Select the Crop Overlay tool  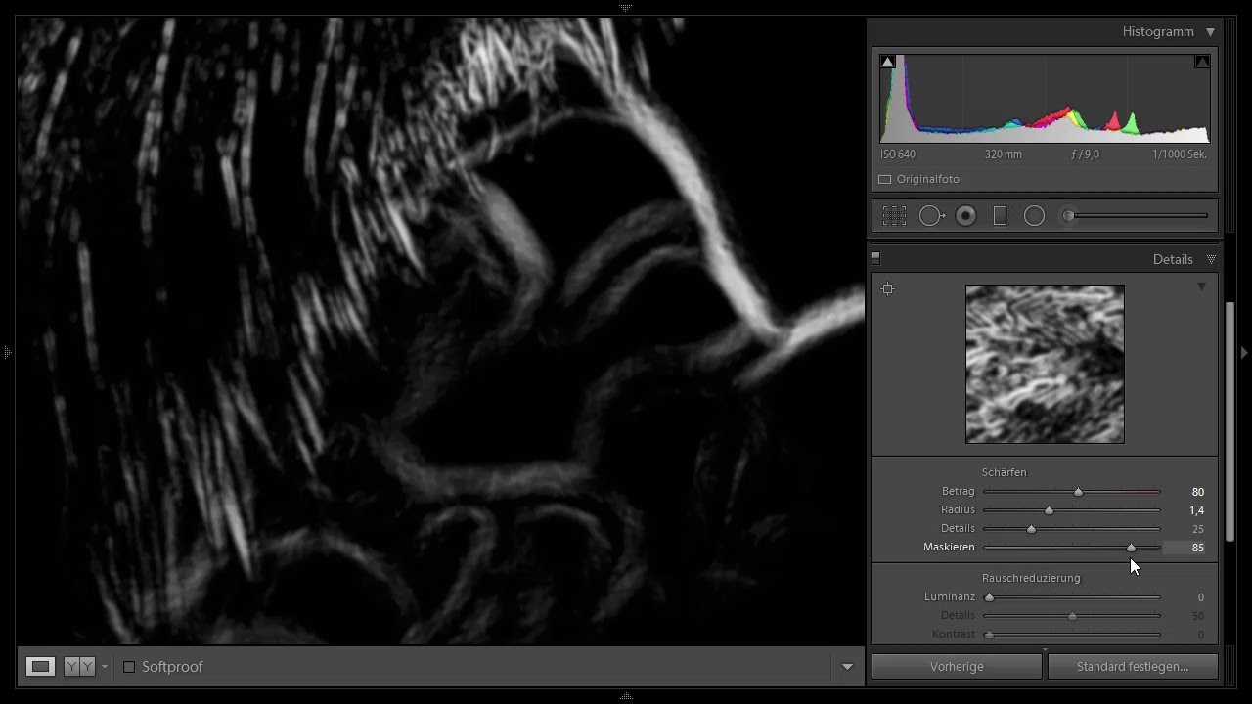click(x=894, y=216)
